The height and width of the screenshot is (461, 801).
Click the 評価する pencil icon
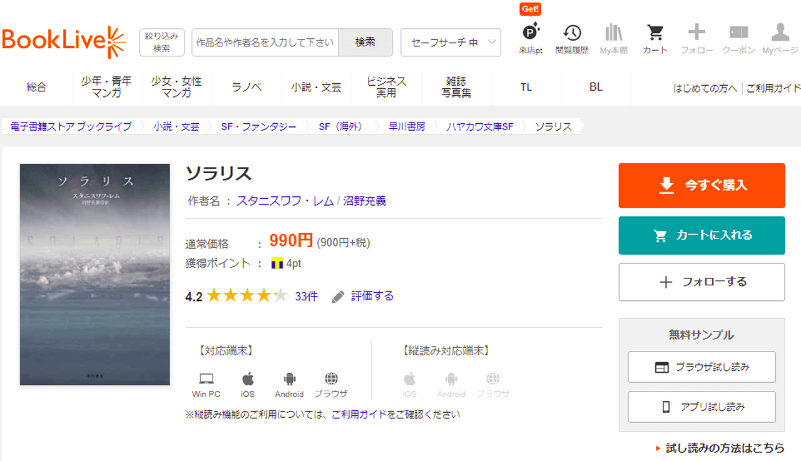click(x=338, y=296)
